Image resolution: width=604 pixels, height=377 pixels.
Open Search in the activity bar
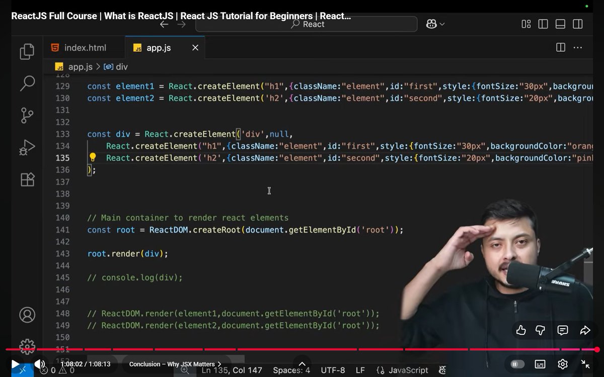[x=27, y=83]
